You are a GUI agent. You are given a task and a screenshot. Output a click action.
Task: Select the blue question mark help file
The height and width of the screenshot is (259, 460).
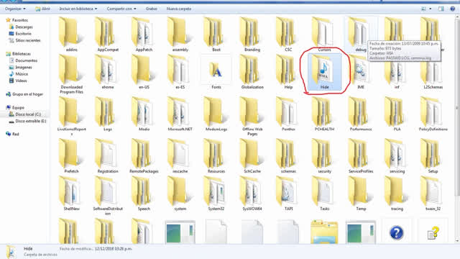[x=396, y=232]
